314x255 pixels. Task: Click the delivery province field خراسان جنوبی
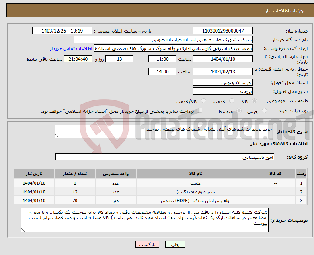[223, 82]
